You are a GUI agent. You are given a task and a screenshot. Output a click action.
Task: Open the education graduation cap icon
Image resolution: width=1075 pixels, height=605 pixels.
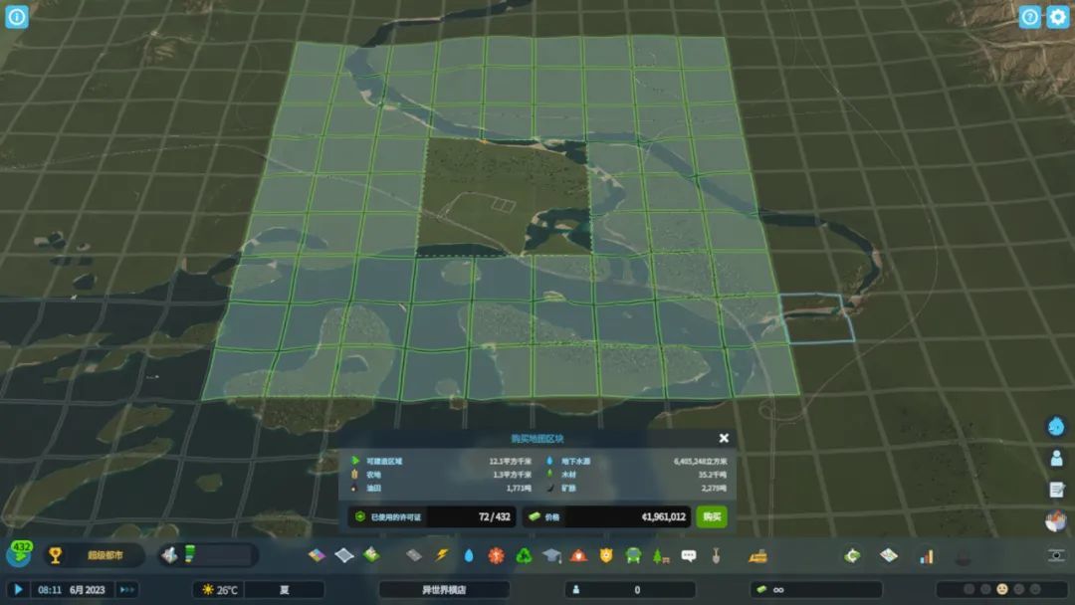[551, 555]
